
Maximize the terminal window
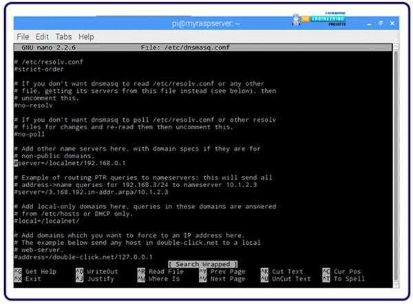[381, 23]
